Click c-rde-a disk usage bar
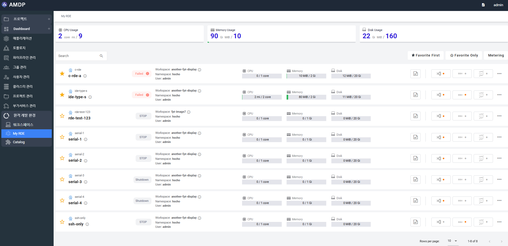The image size is (508, 246). 351,76
